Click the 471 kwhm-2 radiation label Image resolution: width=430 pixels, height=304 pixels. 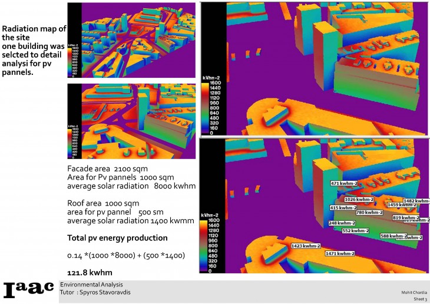coord(344,184)
